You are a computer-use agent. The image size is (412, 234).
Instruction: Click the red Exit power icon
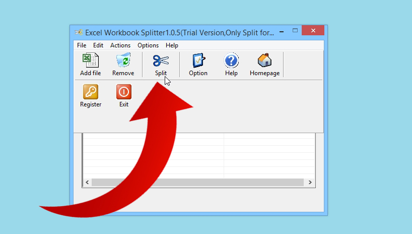124,92
